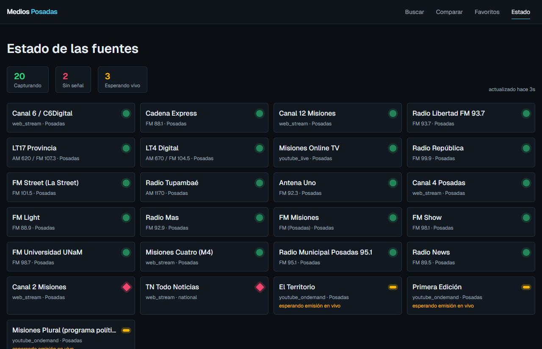Click the Radio Tupambaé title
Viewport: 542px width, 349px height.
[x=172, y=183]
